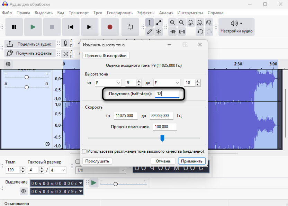Image resolution: width=288 pixels, height=206 pixels.
Task: Expand the 'to' pitch note dropdown
Action: point(167,83)
